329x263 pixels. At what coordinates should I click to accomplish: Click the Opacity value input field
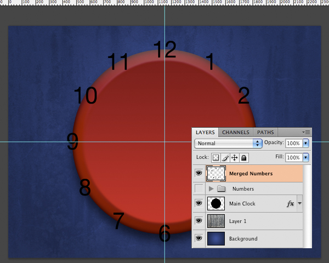tap(293, 143)
